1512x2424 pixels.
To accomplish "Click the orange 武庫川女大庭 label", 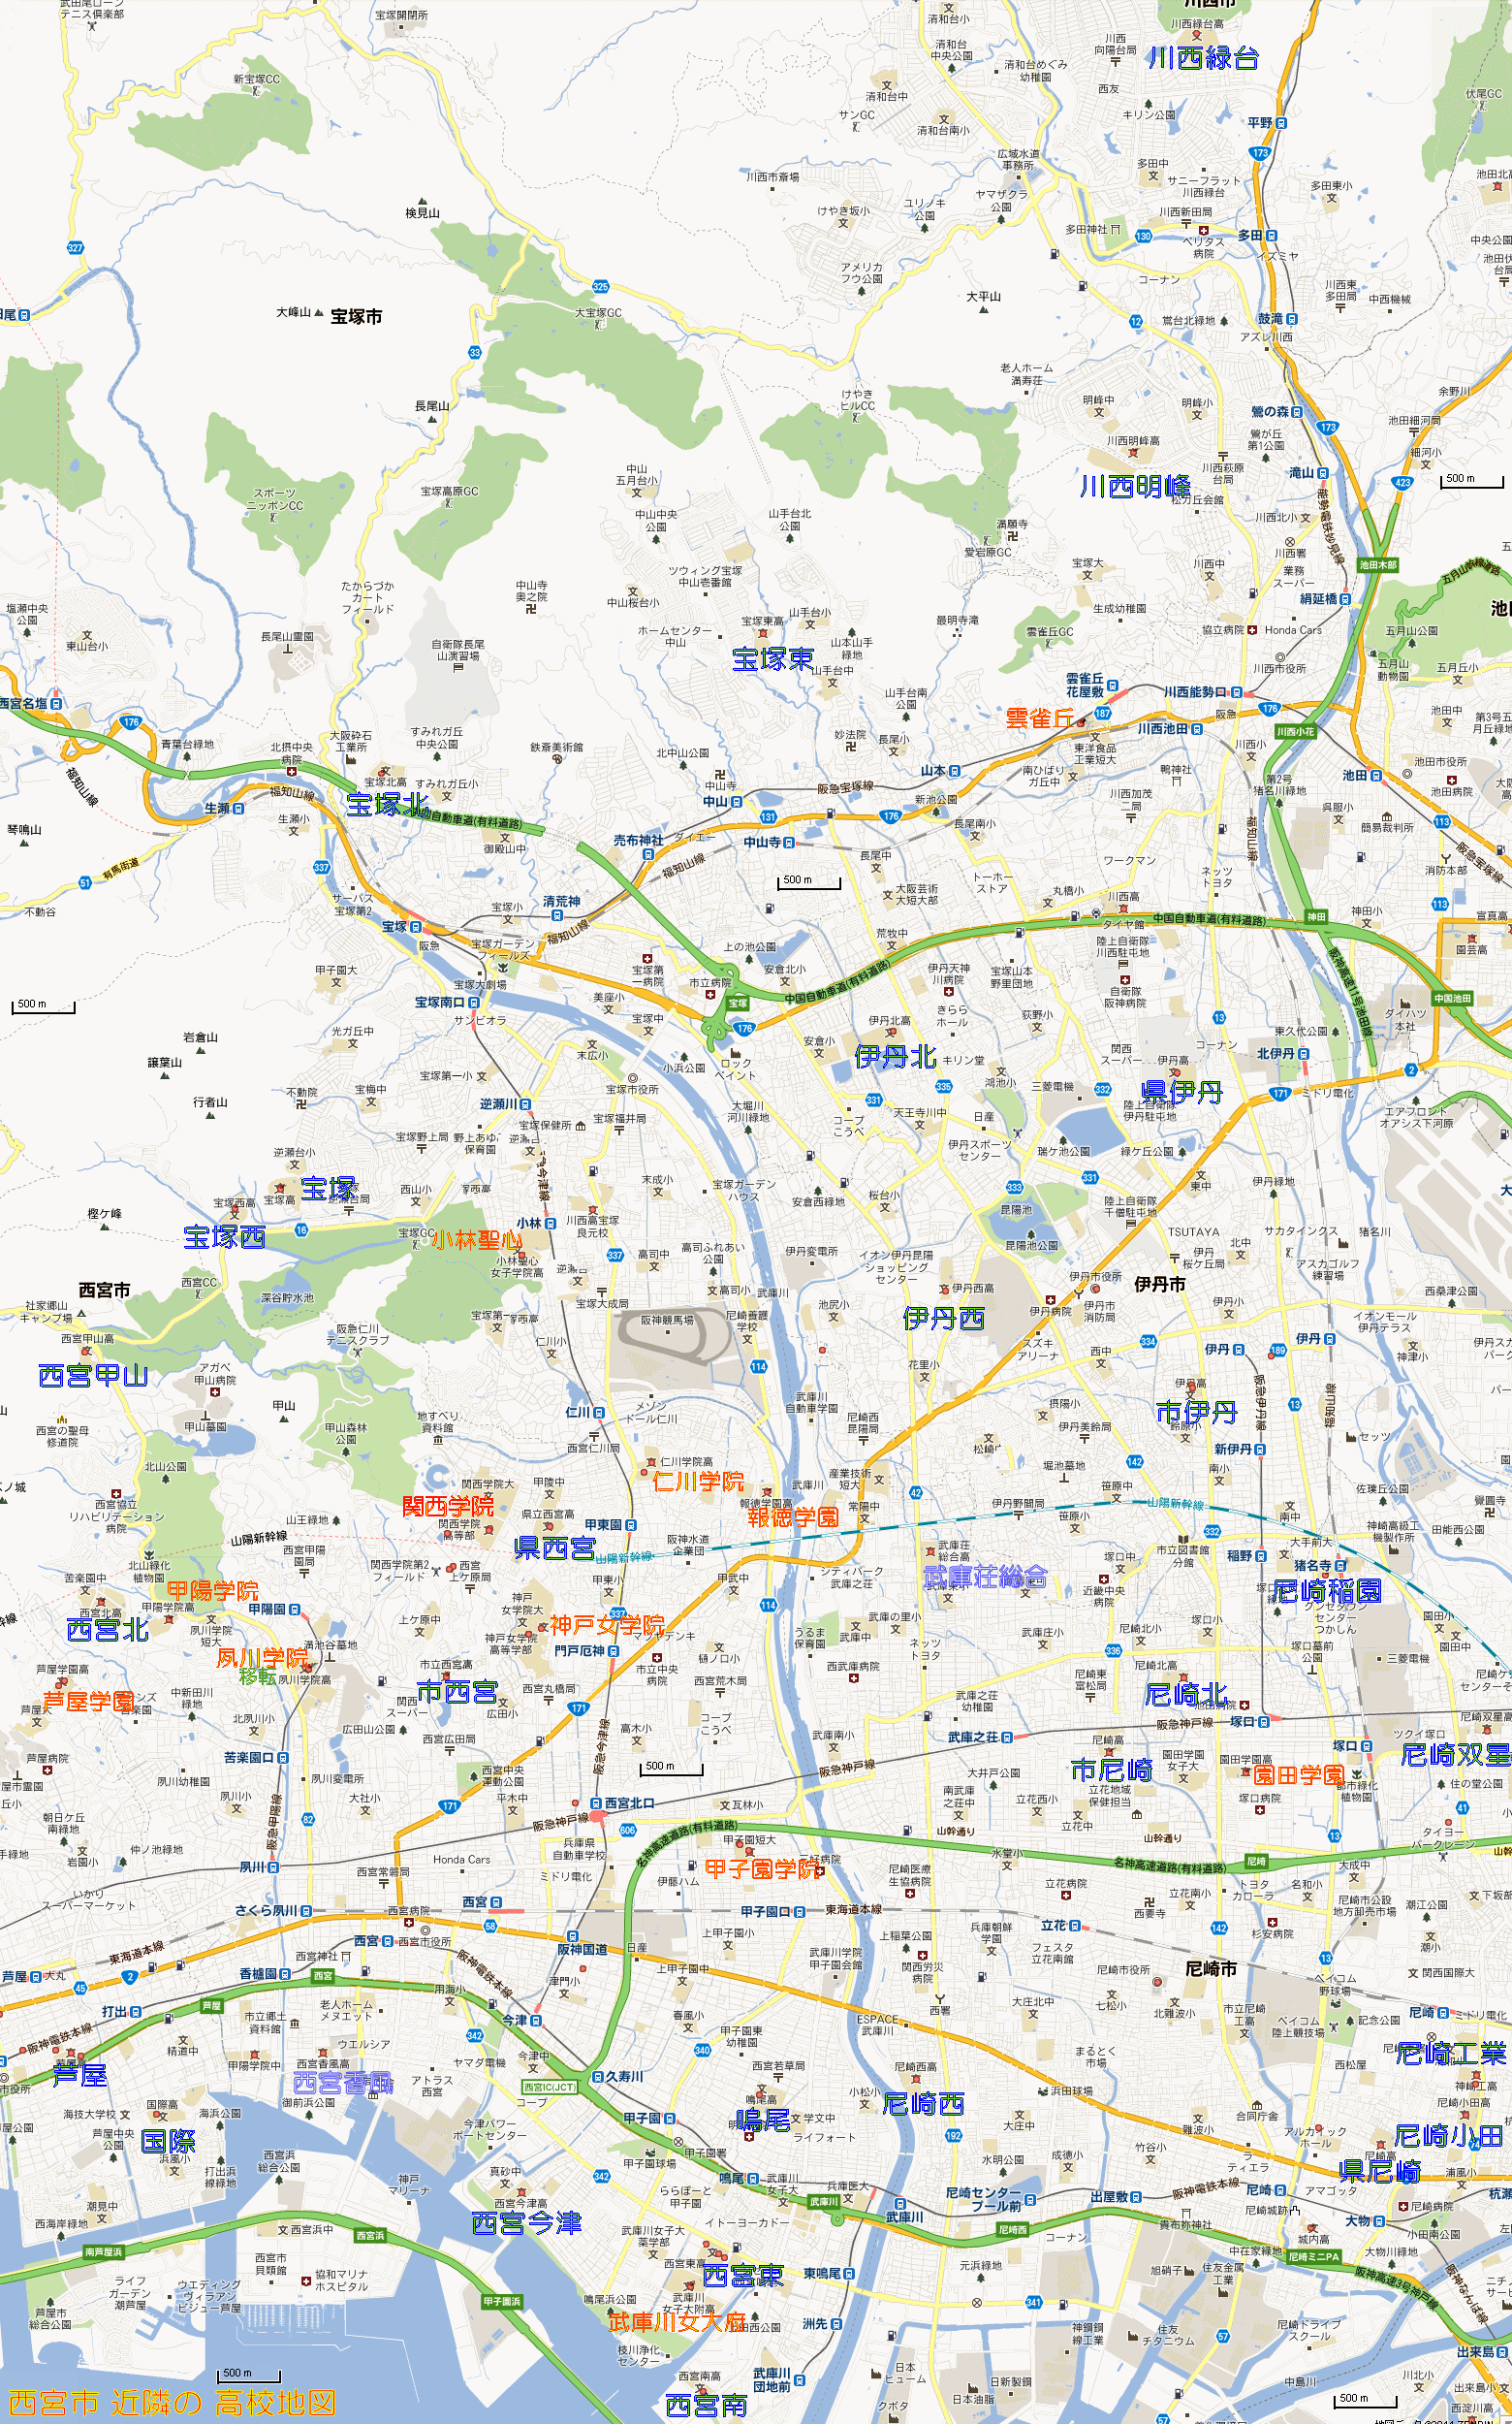I will 678,2321.
